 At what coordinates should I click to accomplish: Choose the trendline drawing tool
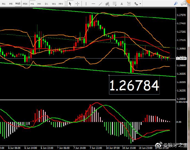click(x=101, y=4)
